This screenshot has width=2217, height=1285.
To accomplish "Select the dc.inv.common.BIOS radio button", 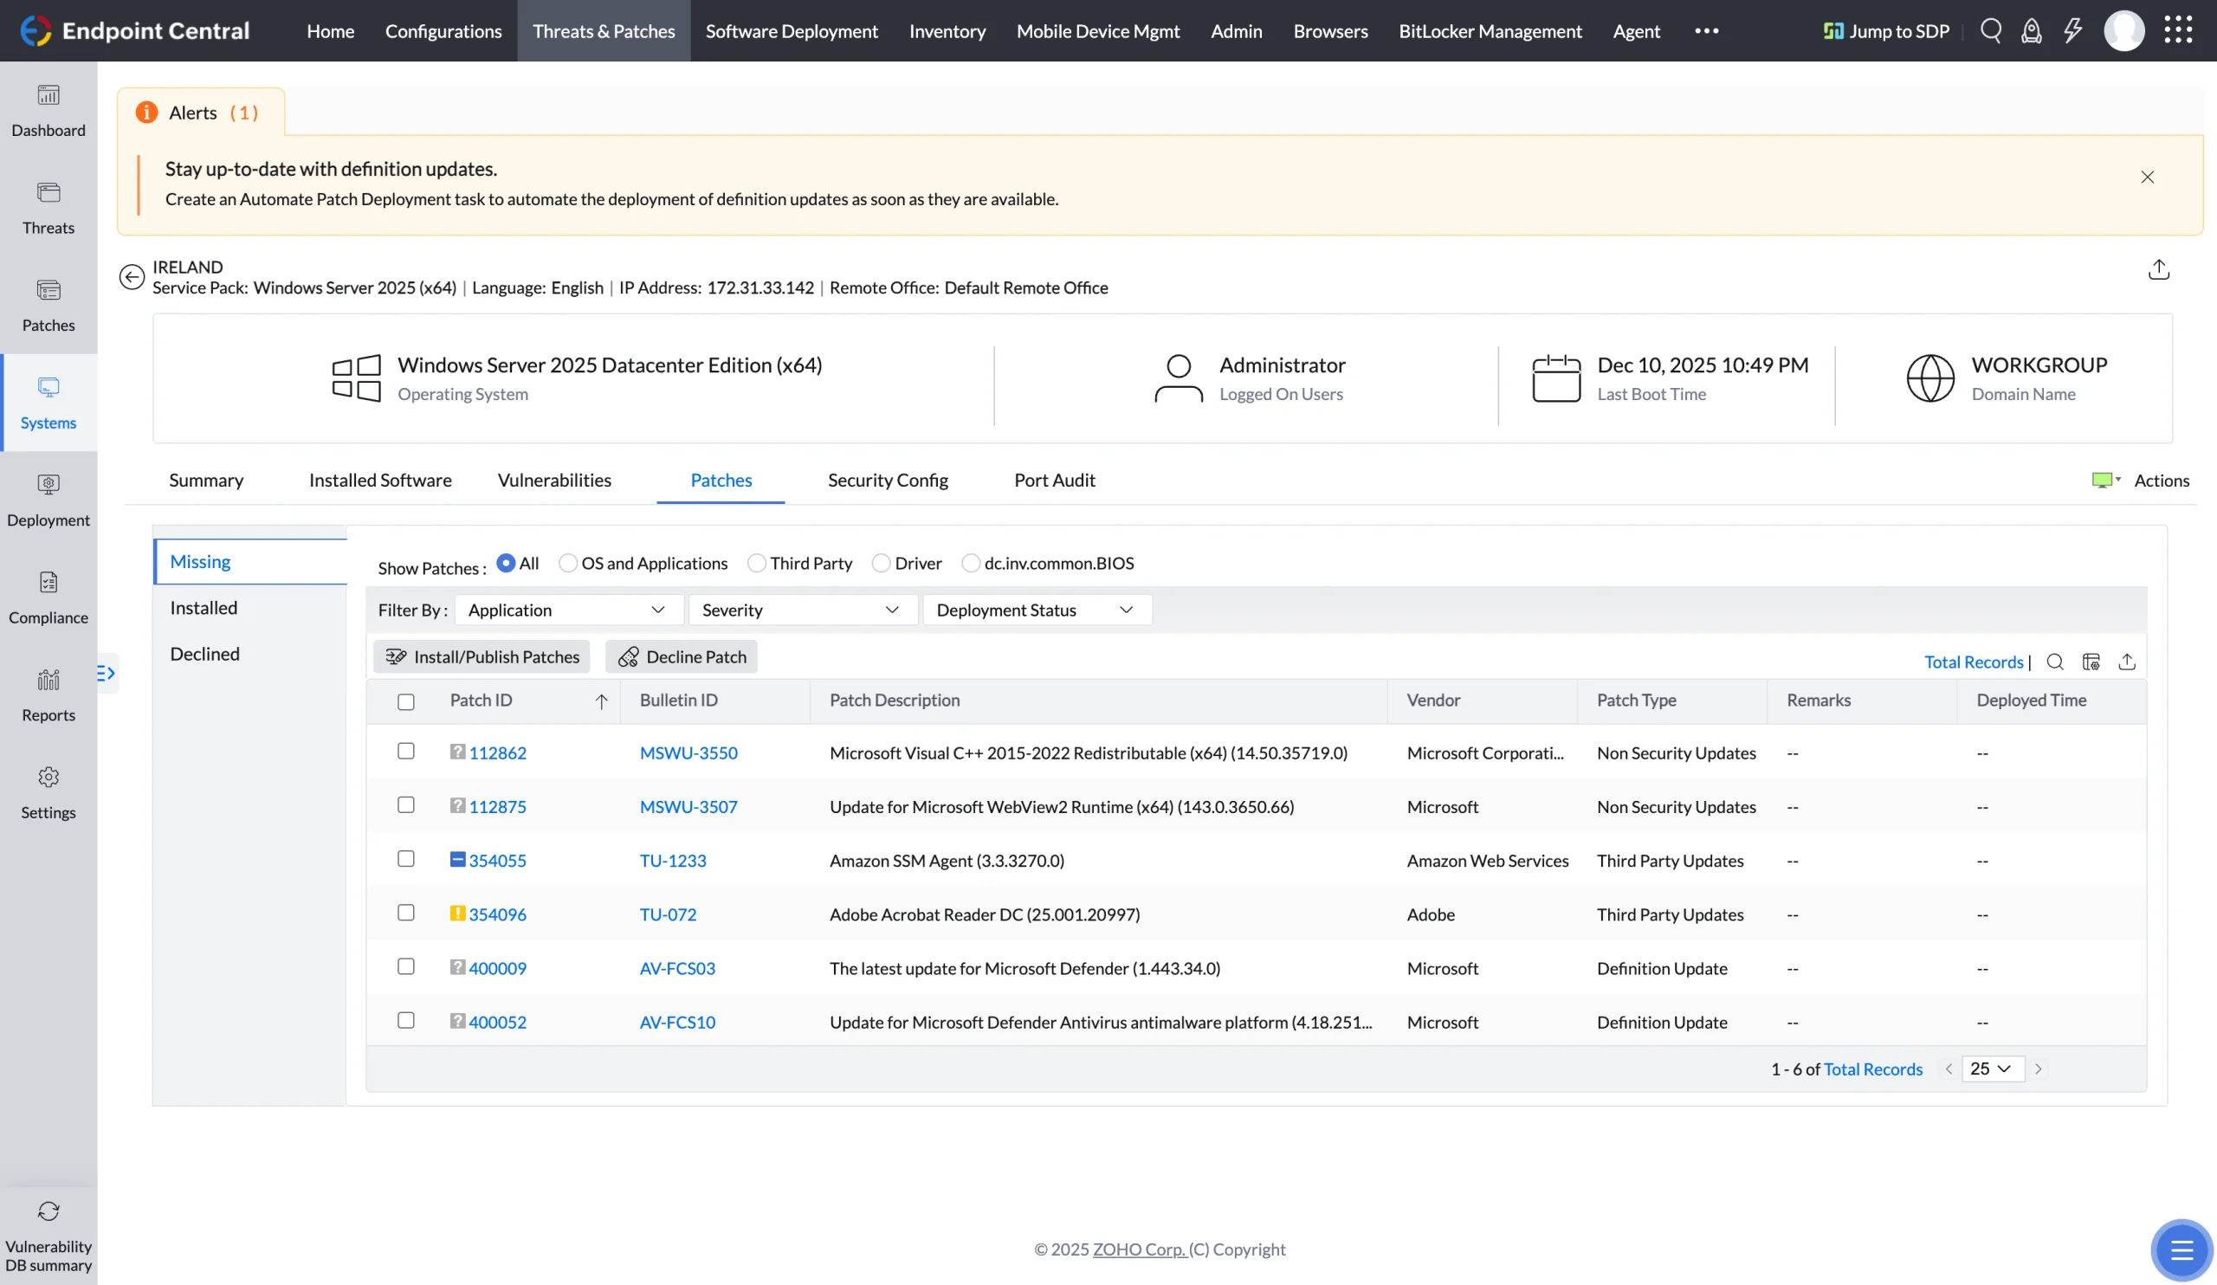I will (x=971, y=563).
